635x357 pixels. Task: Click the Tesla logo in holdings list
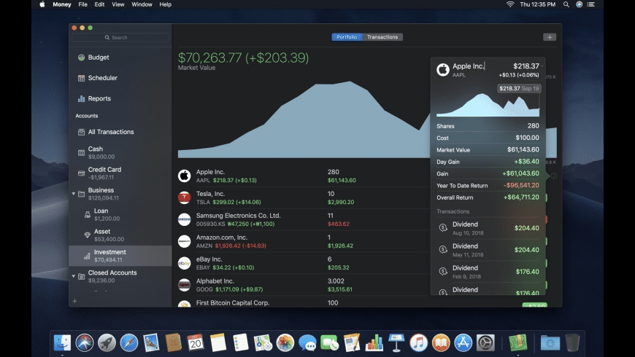click(x=184, y=197)
